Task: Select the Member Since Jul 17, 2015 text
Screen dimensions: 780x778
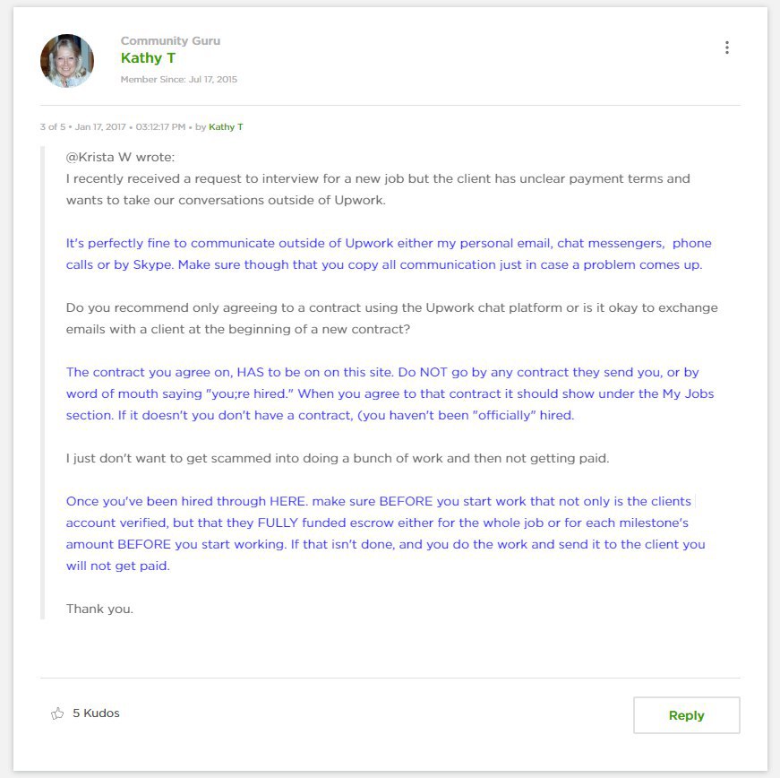Action: (178, 79)
